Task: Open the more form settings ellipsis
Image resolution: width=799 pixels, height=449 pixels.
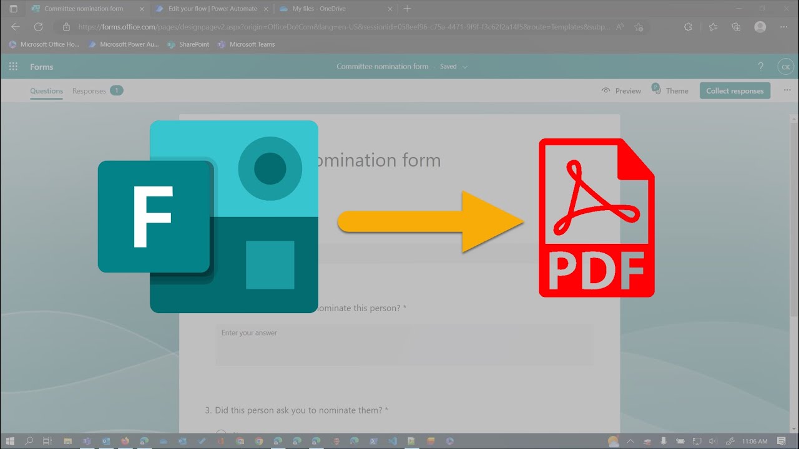Action: pyautogui.click(x=787, y=90)
